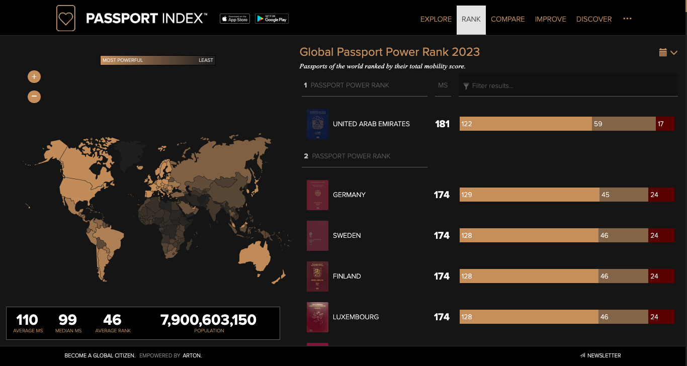Image resolution: width=687 pixels, height=366 pixels.
Task: Zoom in on the world map
Action: click(x=34, y=77)
